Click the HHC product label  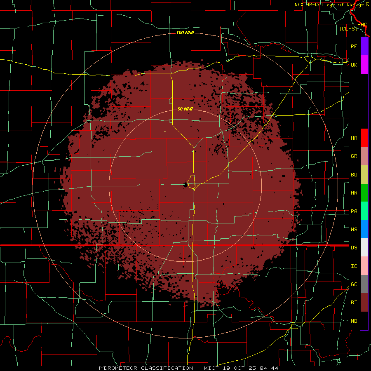coord(362,25)
